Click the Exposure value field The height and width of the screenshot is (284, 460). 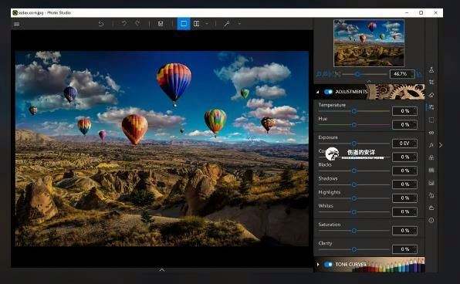pyautogui.click(x=405, y=144)
